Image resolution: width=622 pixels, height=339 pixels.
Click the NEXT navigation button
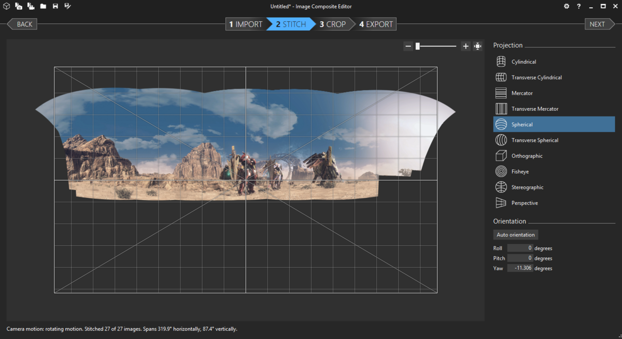click(x=600, y=24)
